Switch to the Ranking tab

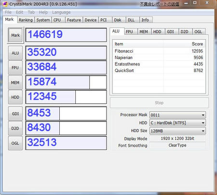click(26, 20)
